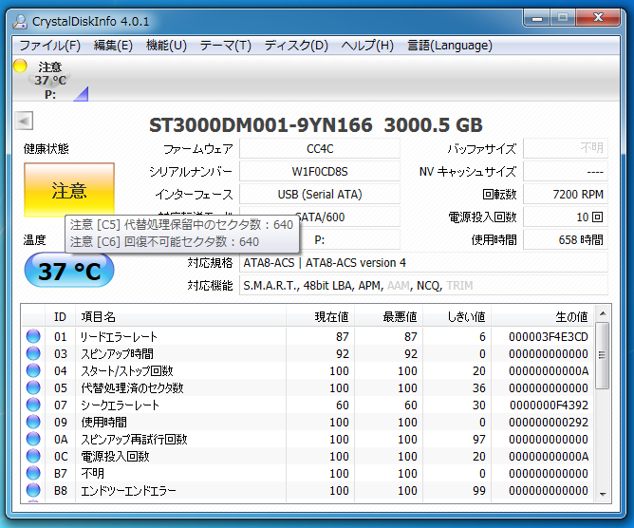Viewport: 634px width, 528px height.
Task: Click blue status icon for row 04
Action: click(33, 370)
